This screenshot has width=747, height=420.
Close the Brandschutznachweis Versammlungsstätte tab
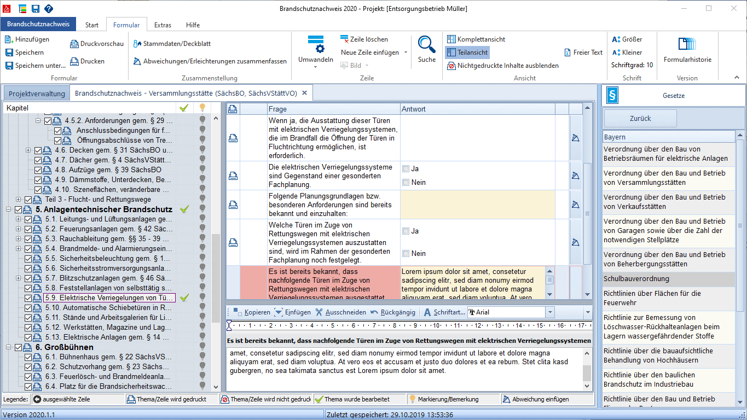(x=304, y=93)
